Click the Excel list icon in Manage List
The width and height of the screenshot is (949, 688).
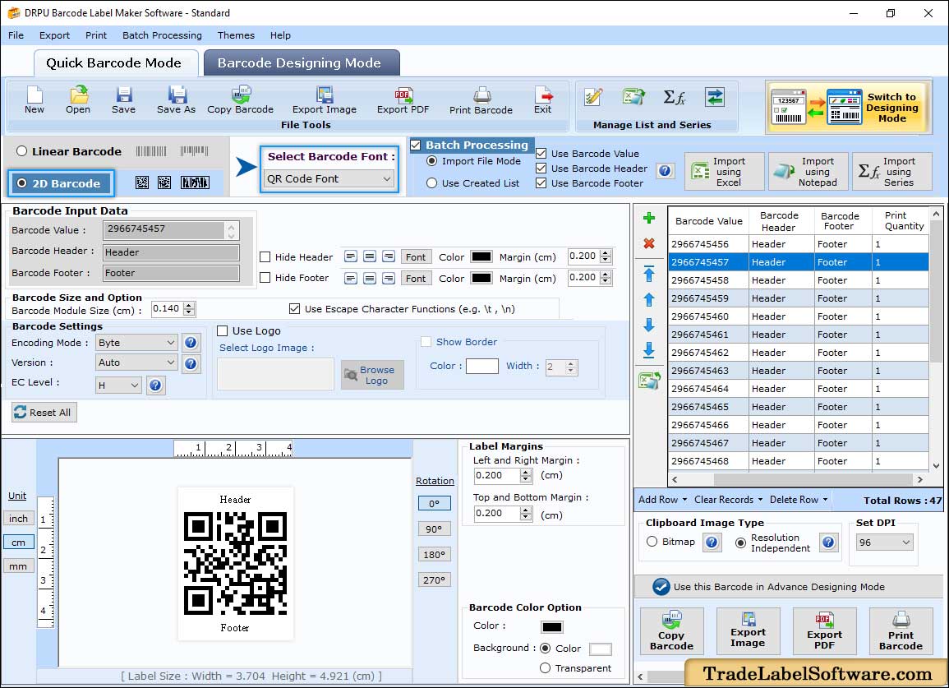[x=633, y=97]
